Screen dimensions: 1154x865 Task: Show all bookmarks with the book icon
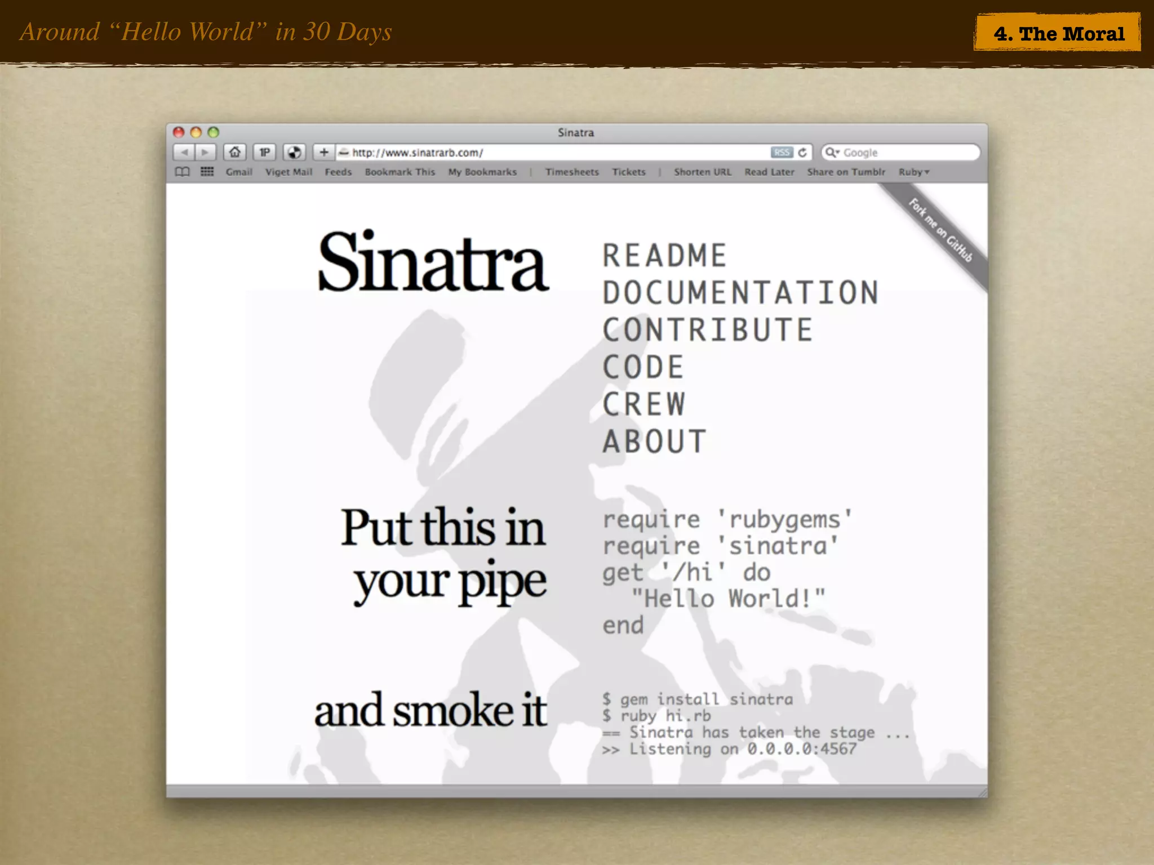coord(182,172)
